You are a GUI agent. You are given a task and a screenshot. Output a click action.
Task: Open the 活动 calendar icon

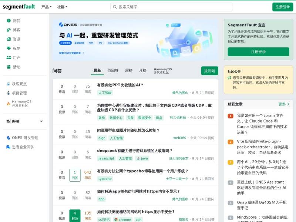(x=9, y=67)
